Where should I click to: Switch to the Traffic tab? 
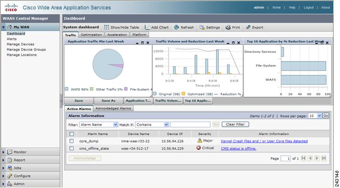click(x=71, y=35)
